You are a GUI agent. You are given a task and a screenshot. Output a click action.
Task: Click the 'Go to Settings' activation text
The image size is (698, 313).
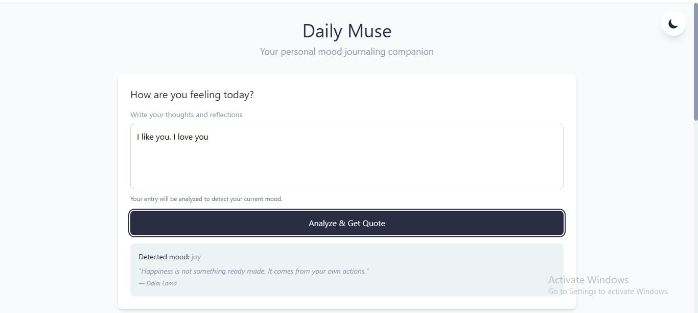click(x=608, y=291)
